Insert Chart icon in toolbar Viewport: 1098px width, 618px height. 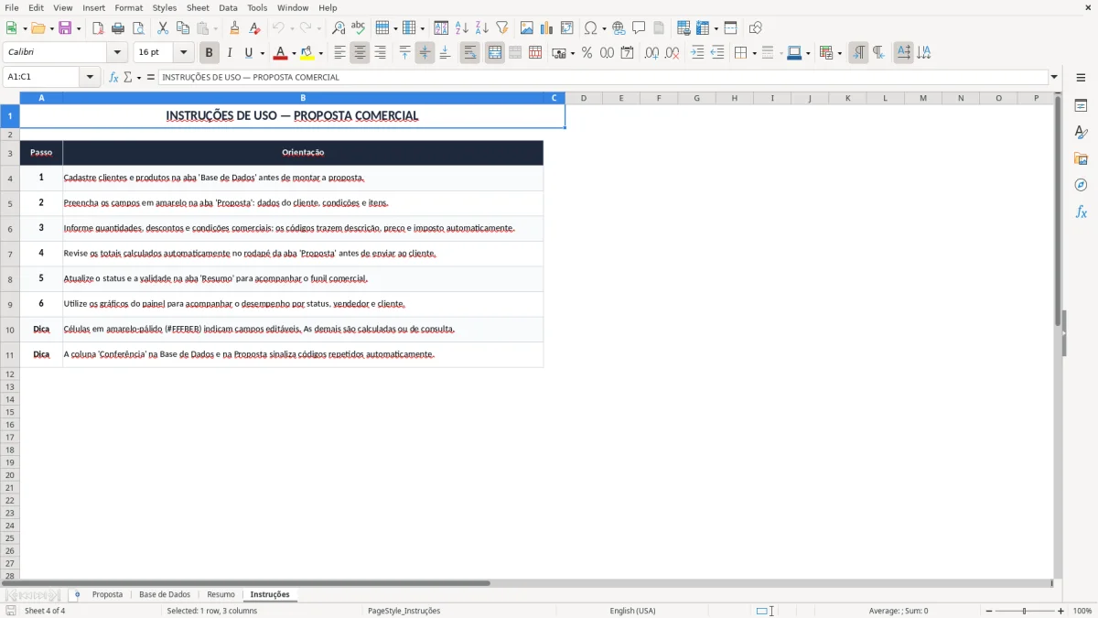pos(547,28)
